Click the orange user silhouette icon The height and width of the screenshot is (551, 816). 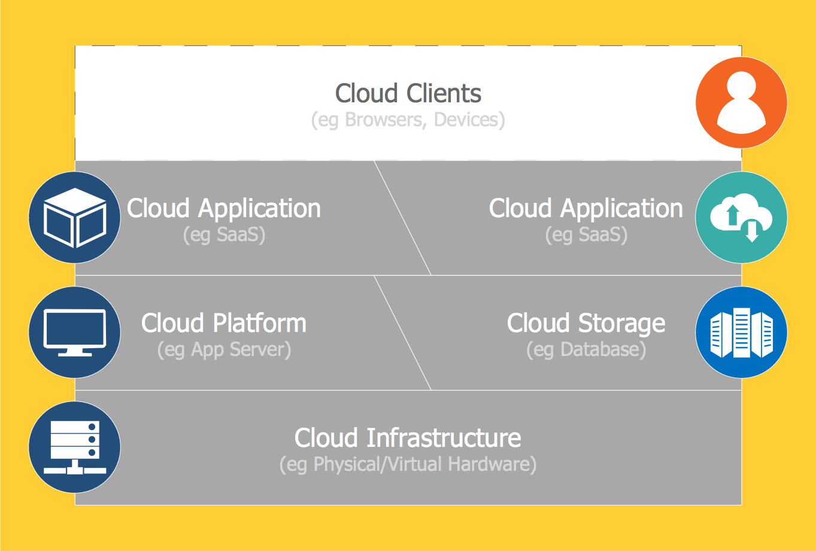pyautogui.click(x=741, y=102)
